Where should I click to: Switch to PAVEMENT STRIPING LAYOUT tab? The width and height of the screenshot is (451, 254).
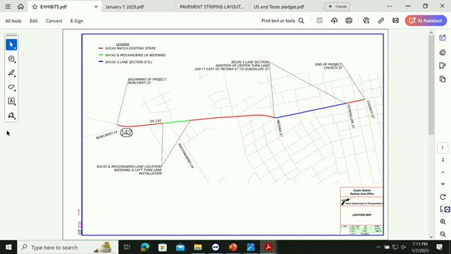point(211,6)
